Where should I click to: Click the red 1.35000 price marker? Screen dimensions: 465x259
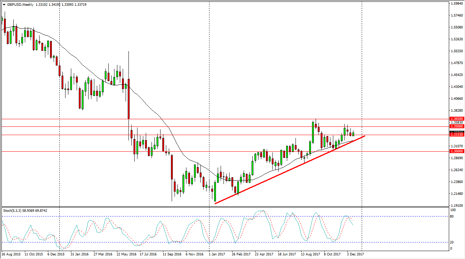point(457,126)
